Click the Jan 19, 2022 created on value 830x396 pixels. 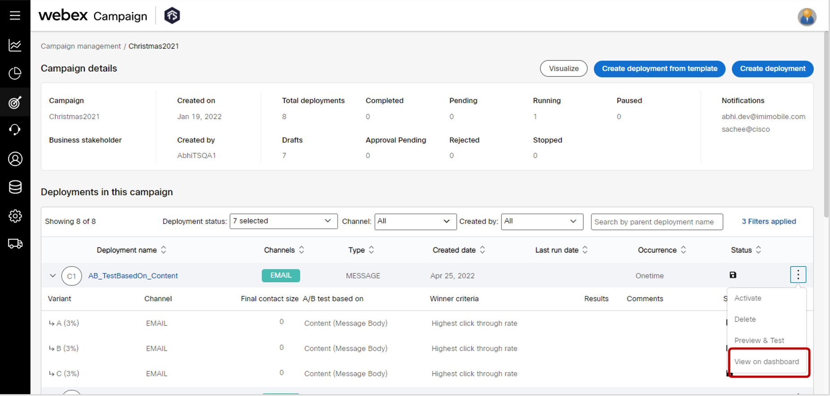click(x=199, y=116)
